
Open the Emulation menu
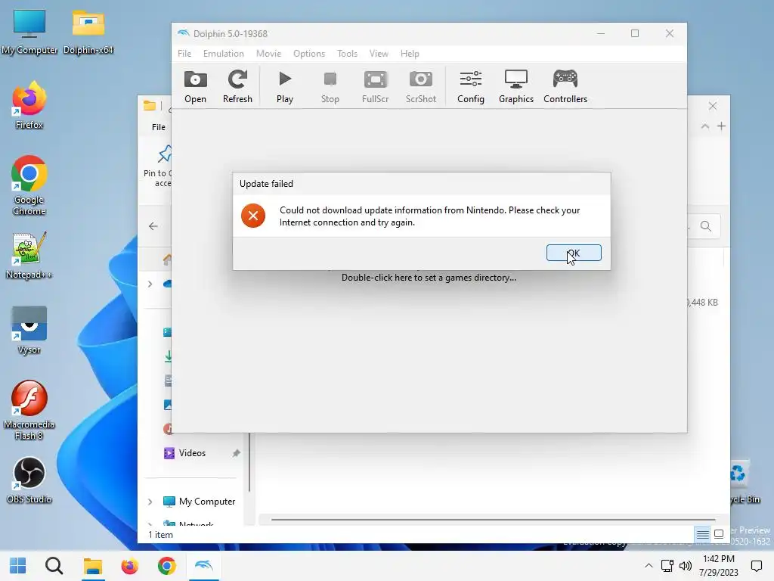pyautogui.click(x=223, y=54)
